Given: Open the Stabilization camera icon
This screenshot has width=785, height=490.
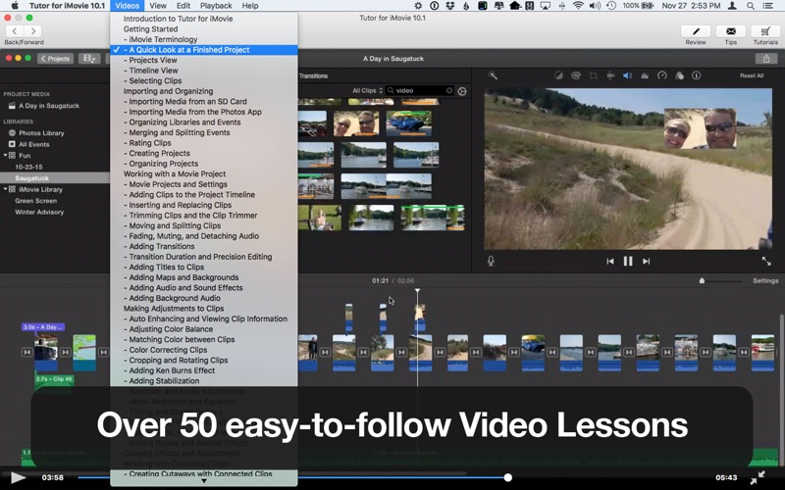Looking at the screenshot, I should point(610,75).
